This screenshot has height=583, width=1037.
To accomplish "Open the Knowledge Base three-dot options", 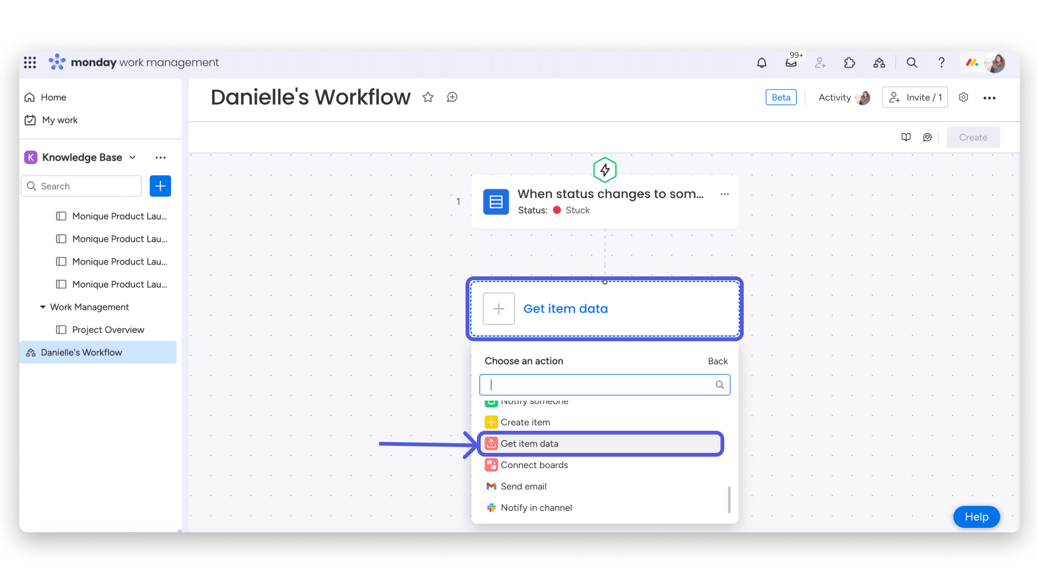I will (x=160, y=158).
